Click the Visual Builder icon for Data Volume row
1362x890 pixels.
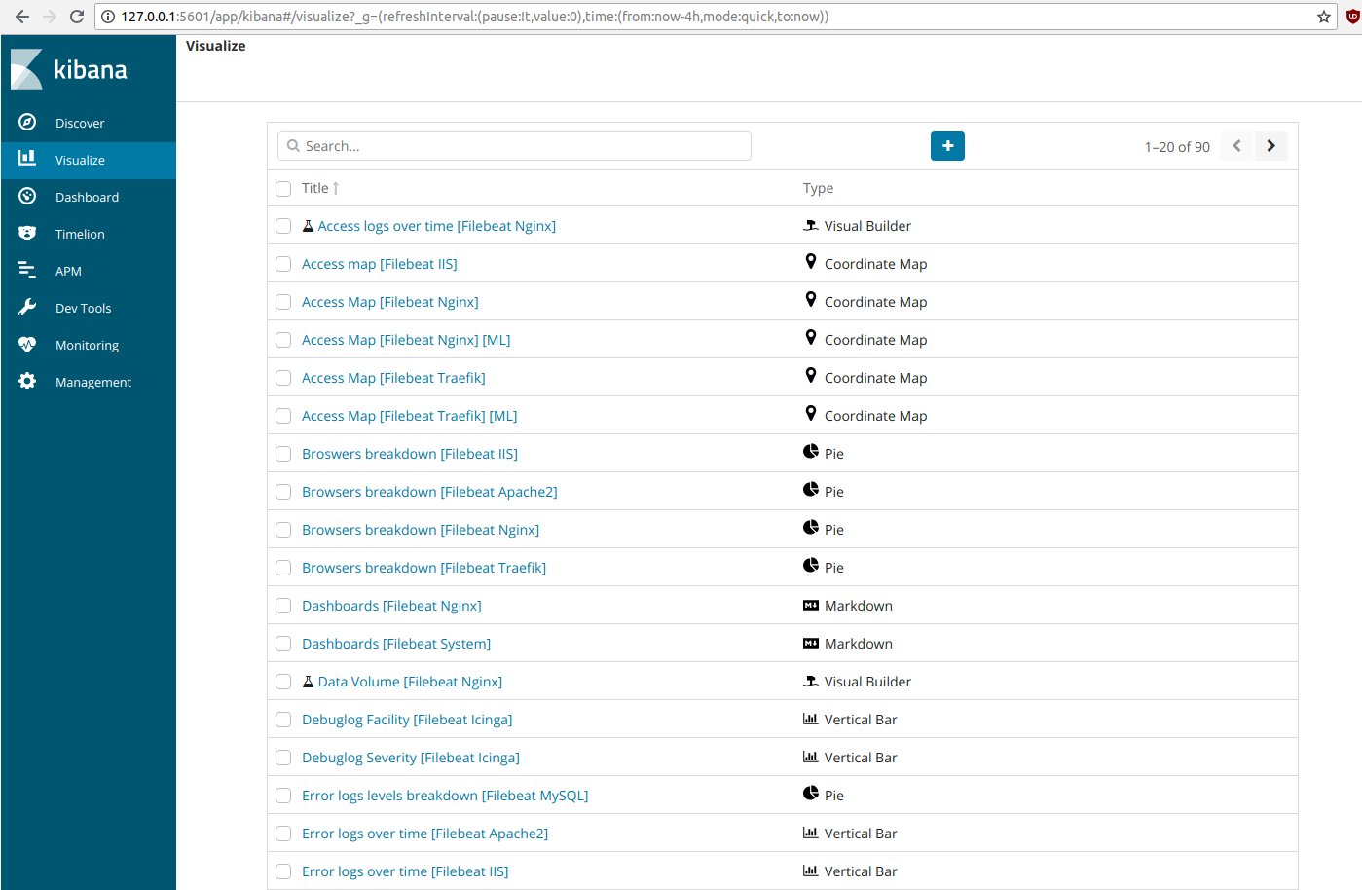[811, 681]
